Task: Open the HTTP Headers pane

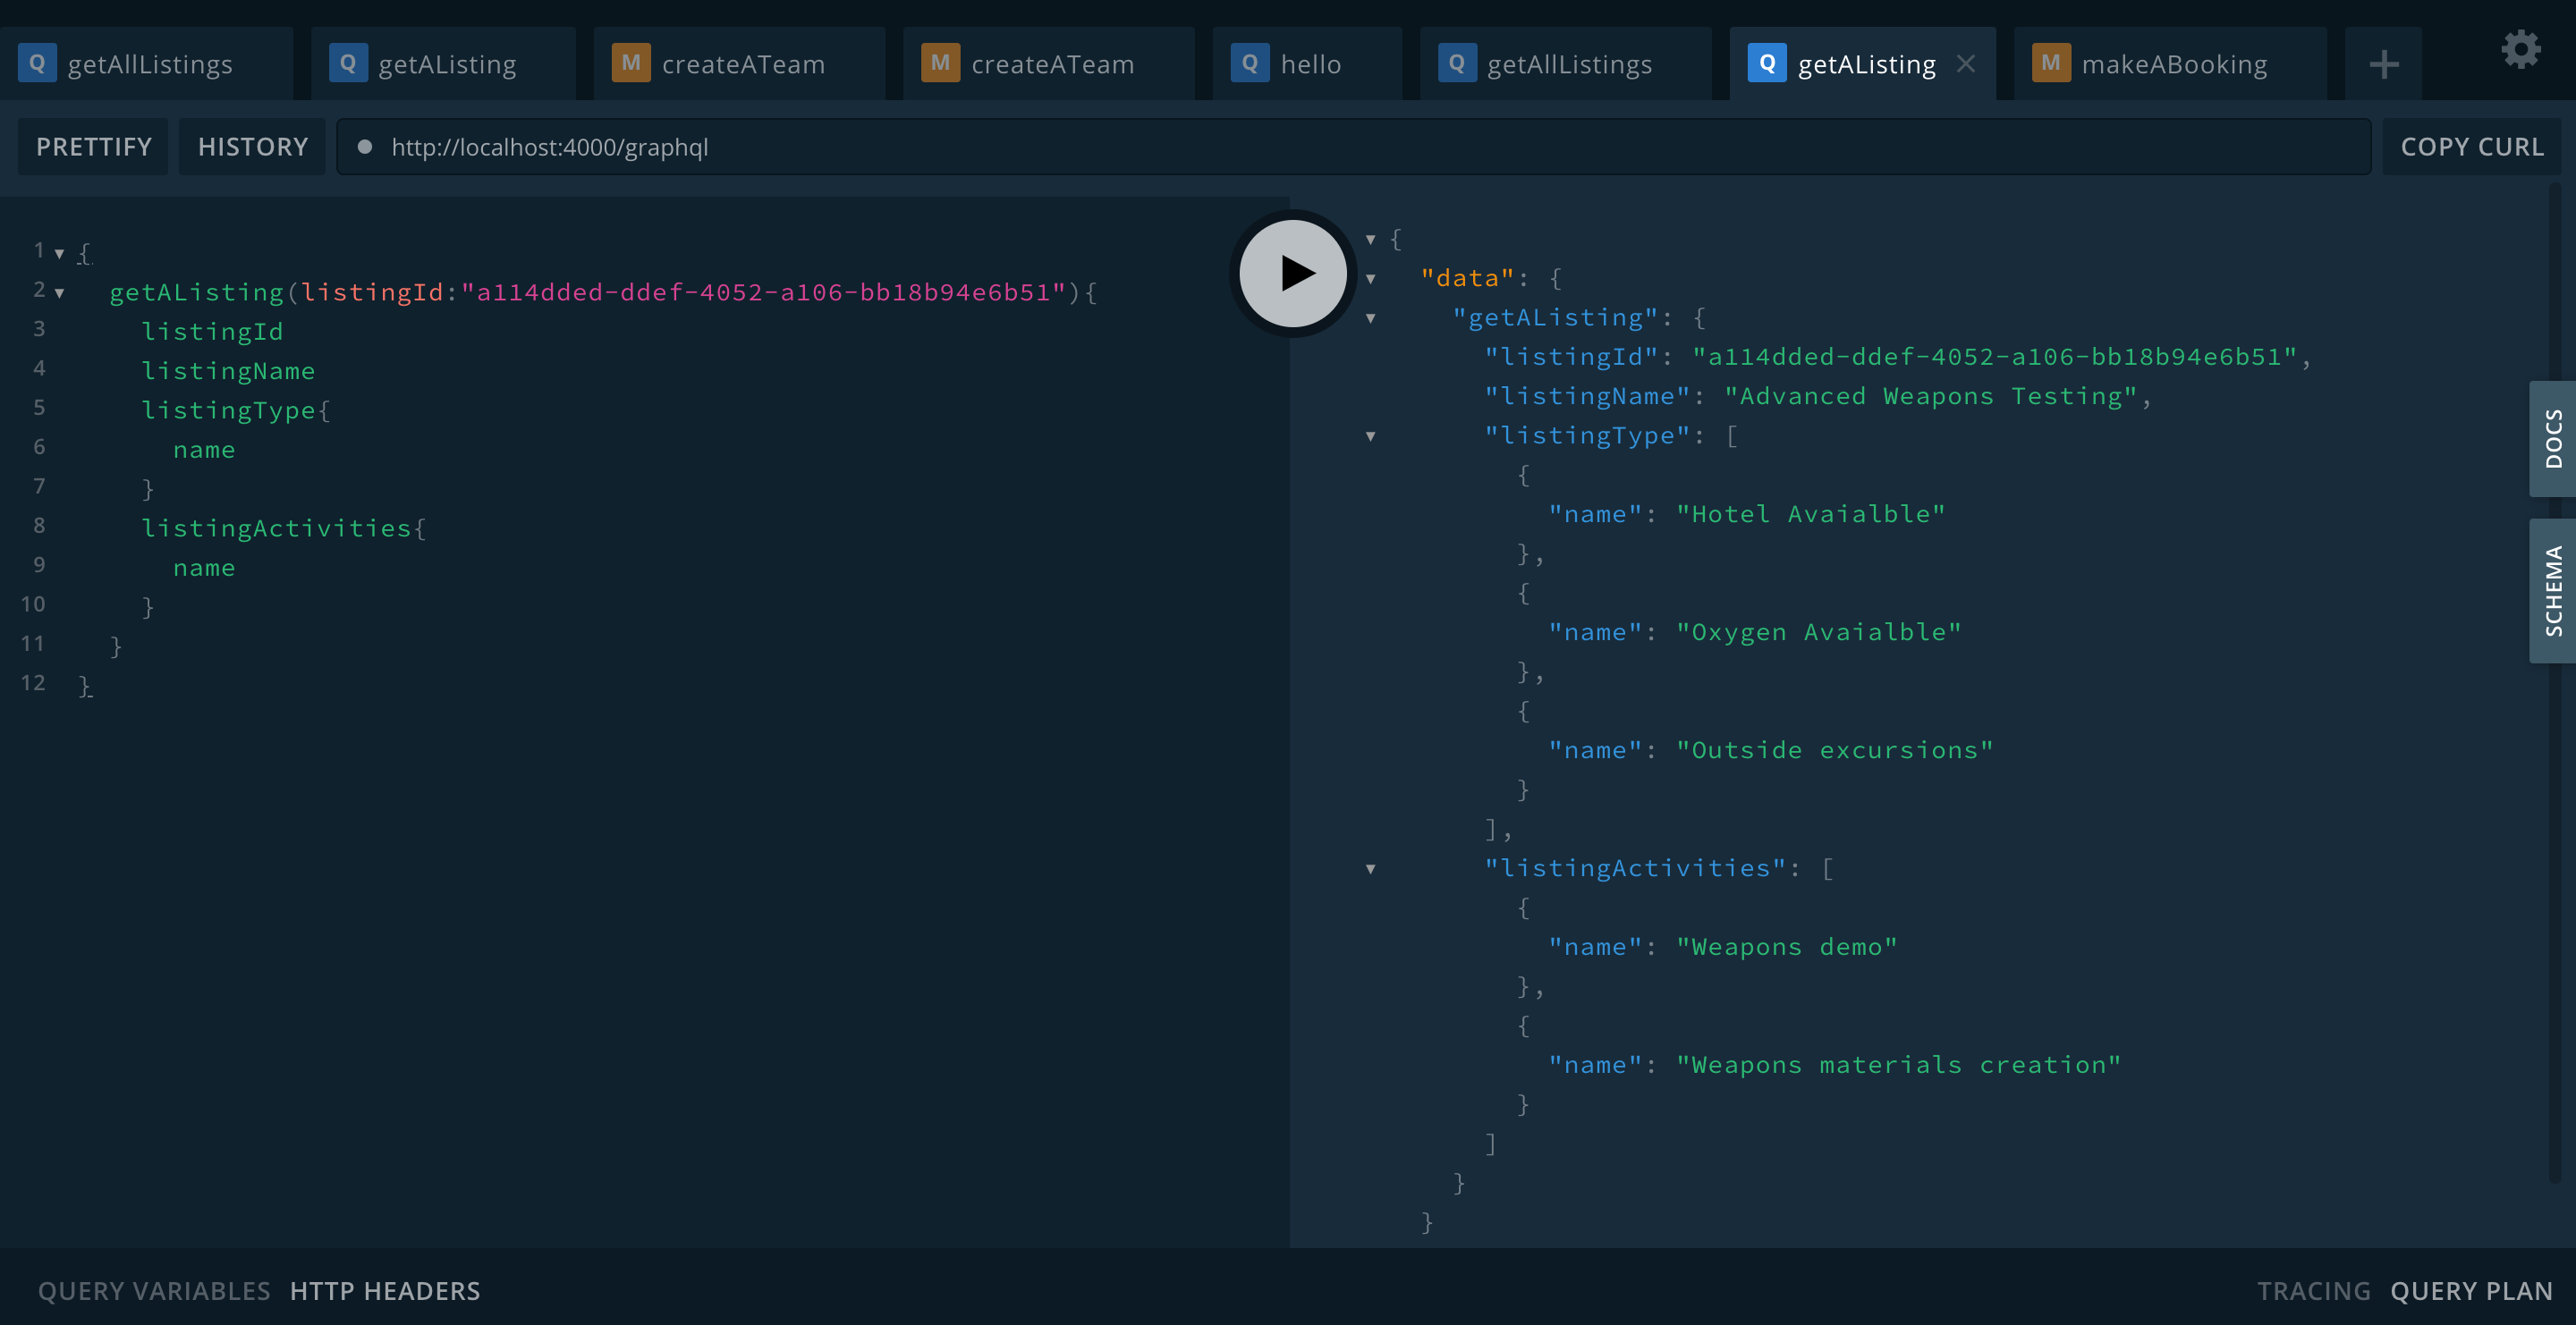Action: tap(385, 1291)
